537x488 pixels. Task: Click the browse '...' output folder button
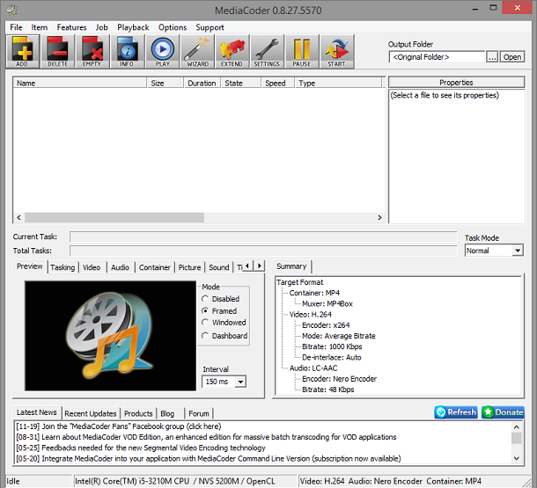492,57
